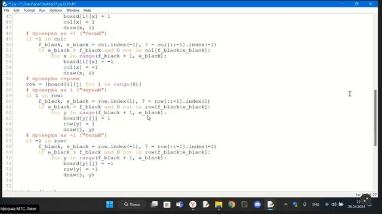Click the microphone tray icon
The width and height of the screenshot is (382, 214).
[x=304, y=204]
